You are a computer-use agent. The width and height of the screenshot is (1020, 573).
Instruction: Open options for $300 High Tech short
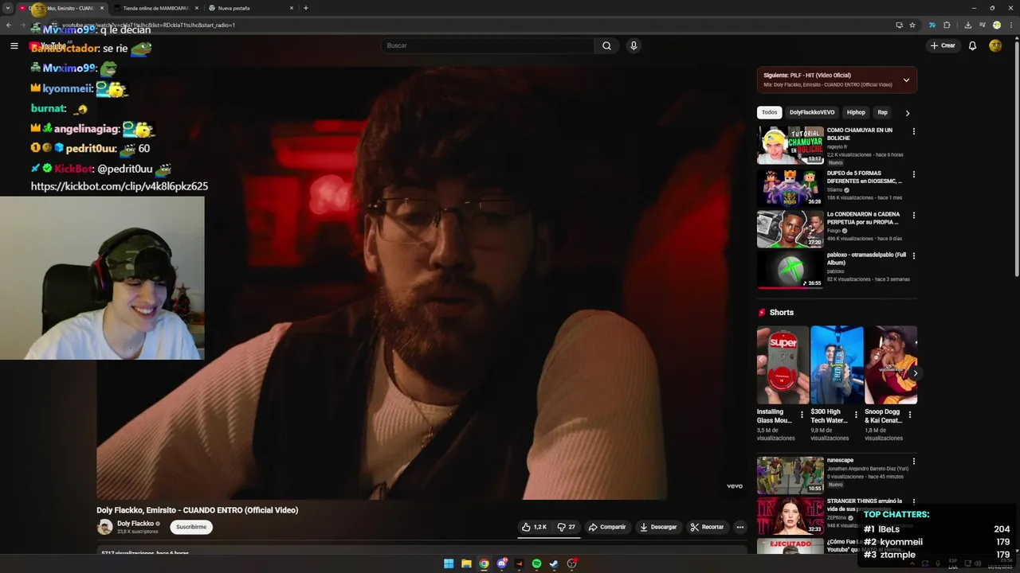point(856,415)
